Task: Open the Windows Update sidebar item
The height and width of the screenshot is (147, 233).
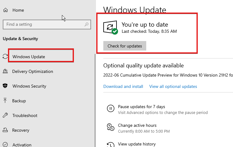Action: coord(29,57)
